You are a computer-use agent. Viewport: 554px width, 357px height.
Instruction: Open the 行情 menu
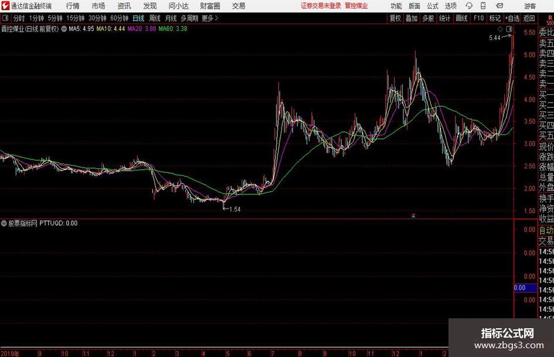coord(73,6)
